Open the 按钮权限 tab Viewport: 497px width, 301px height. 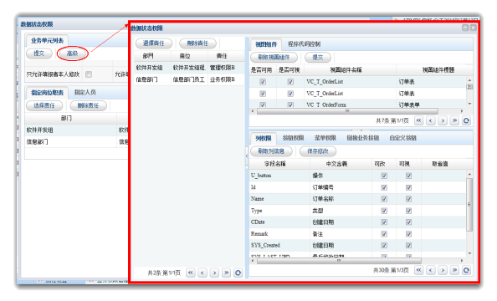point(293,138)
